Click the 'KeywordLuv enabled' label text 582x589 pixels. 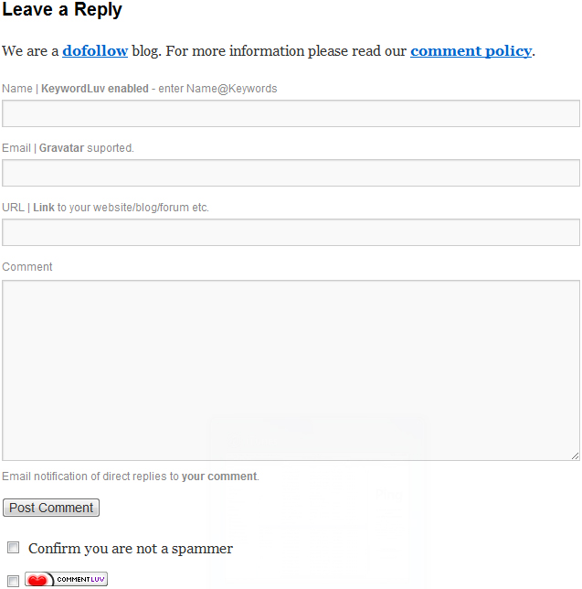click(x=95, y=89)
